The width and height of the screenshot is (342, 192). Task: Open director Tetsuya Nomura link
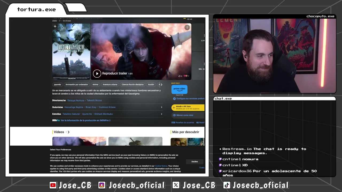(76, 101)
